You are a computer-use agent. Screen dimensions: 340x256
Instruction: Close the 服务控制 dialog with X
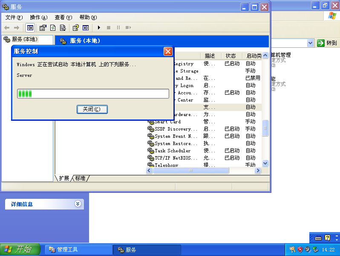point(168,52)
